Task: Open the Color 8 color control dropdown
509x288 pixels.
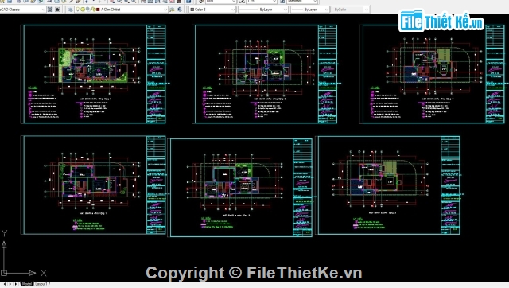Action: click(212, 10)
